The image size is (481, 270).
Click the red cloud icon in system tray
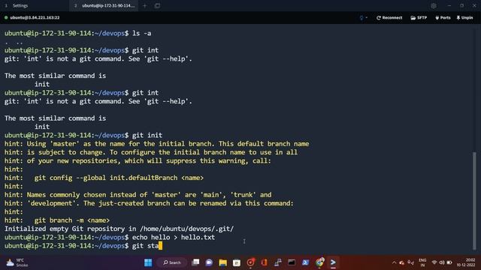[402, 262]
